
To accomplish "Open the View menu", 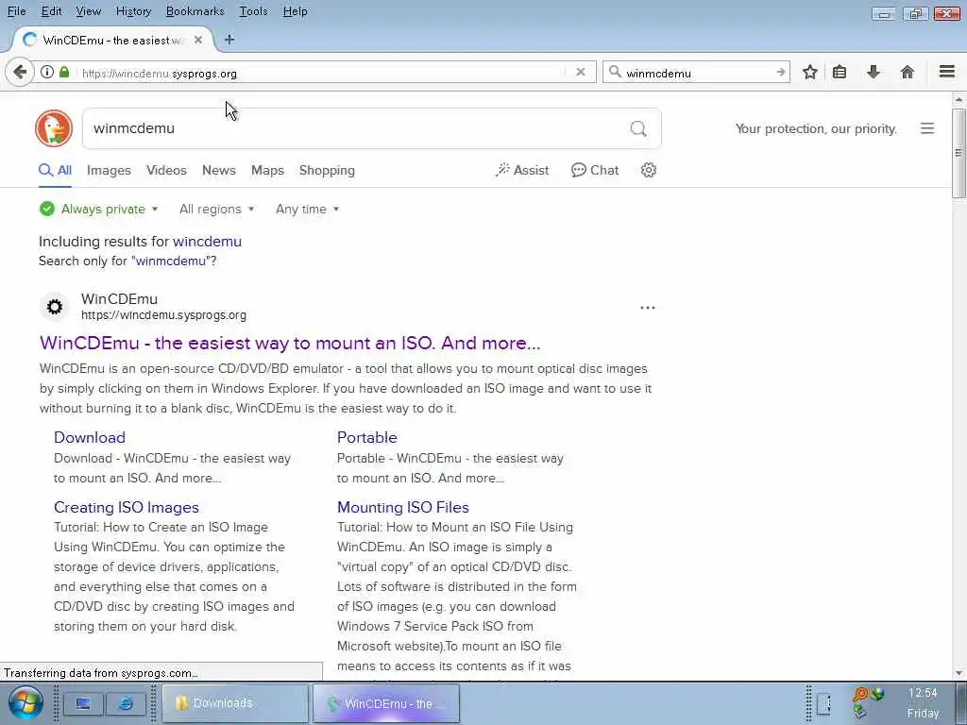I will [x=88, y=11].
